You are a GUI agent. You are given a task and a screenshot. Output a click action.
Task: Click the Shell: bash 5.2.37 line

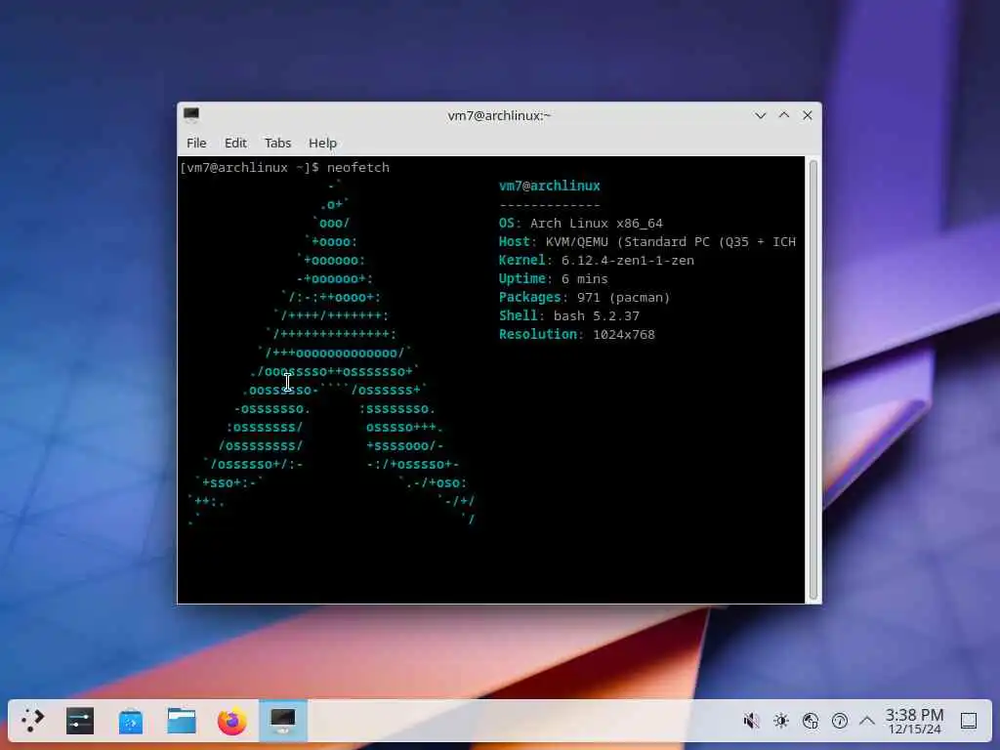pyautogui.click(x=569, y=315)
